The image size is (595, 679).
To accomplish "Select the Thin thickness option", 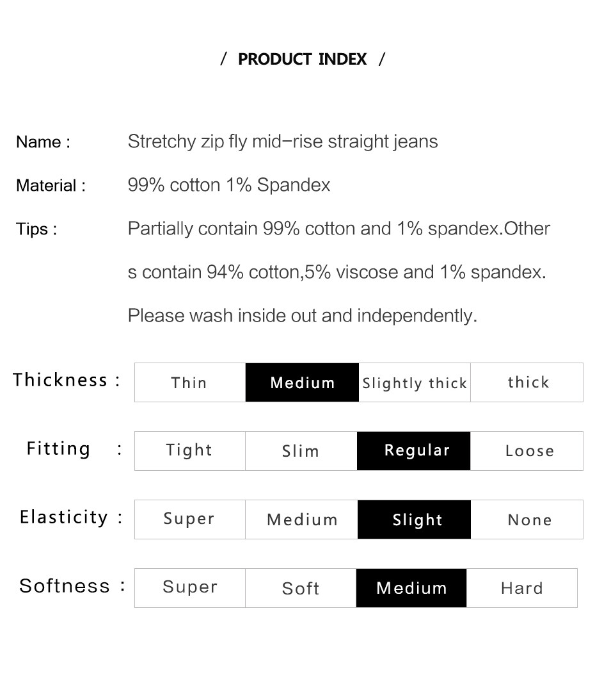I will click(x=190, y=382).
